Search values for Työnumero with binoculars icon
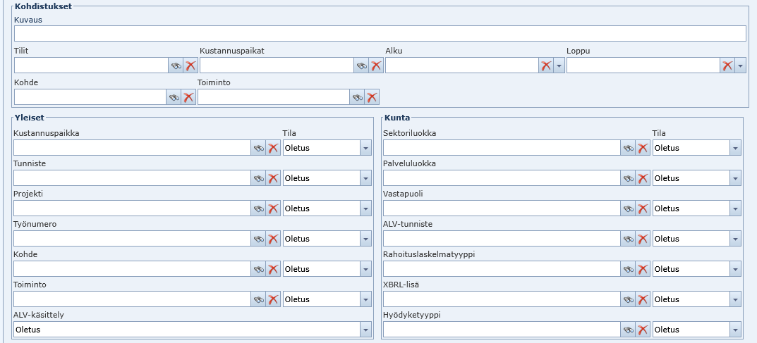The image size is (757, 343). click(x=259, y=239)
